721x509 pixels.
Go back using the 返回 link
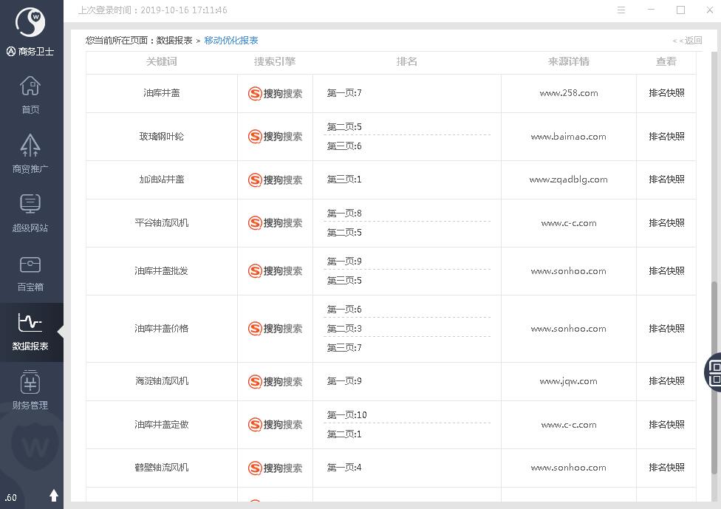687,41
